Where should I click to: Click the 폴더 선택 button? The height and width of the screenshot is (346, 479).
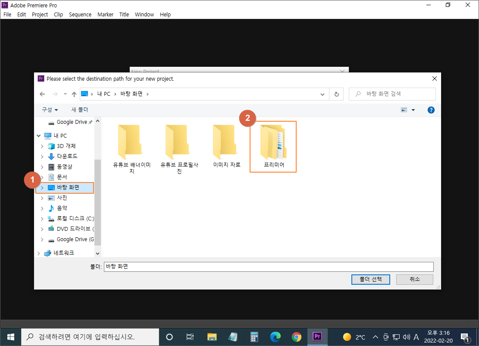pos(370,280)
